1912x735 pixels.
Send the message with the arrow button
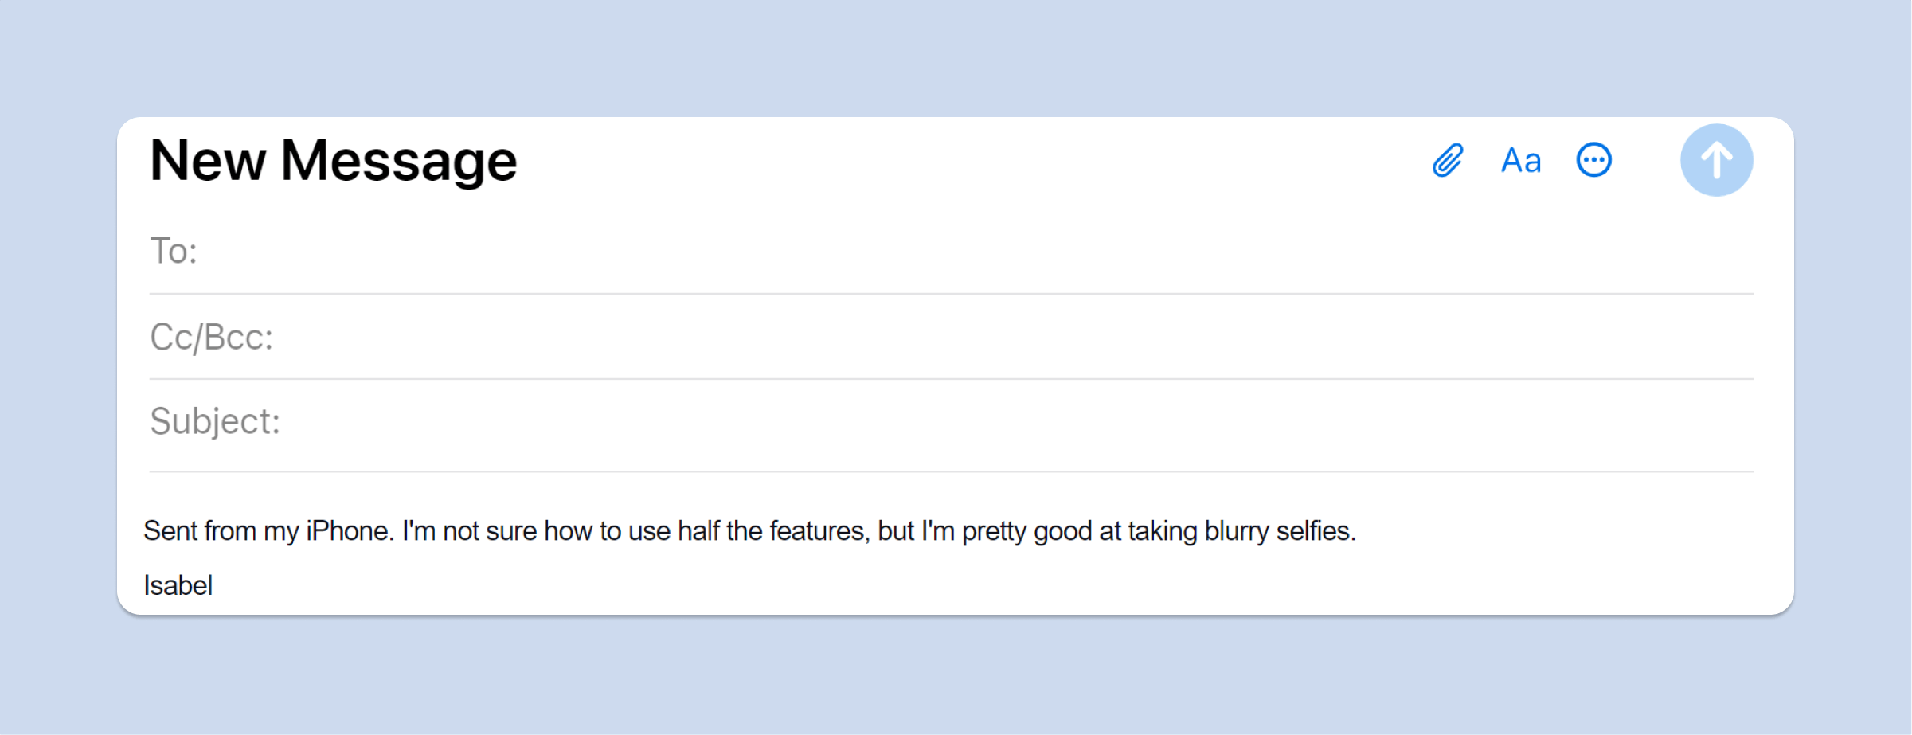pos(1716,160)
